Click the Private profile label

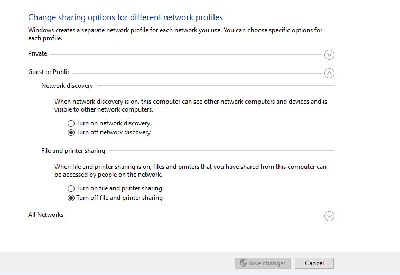point(38,53)
